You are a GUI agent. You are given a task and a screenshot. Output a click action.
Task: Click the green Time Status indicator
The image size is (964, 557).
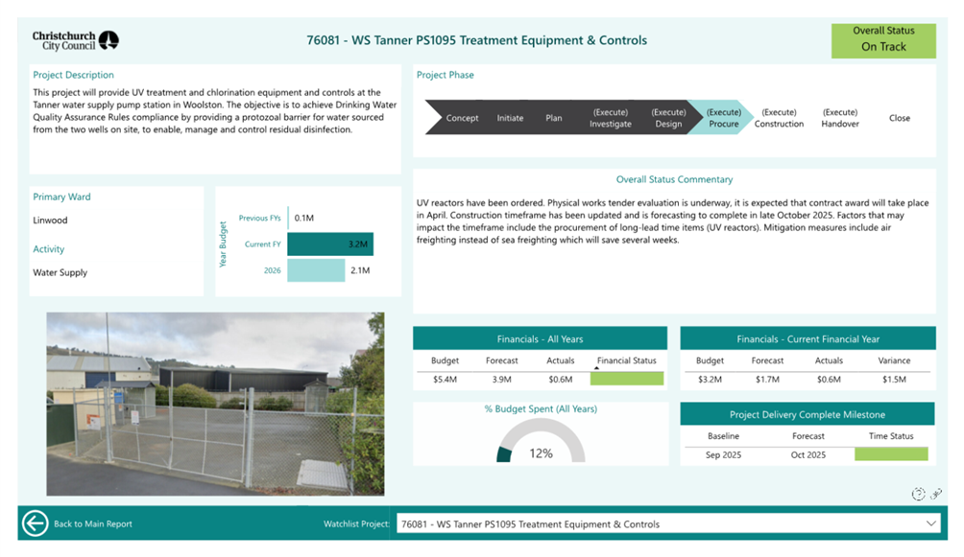point(891,454)
